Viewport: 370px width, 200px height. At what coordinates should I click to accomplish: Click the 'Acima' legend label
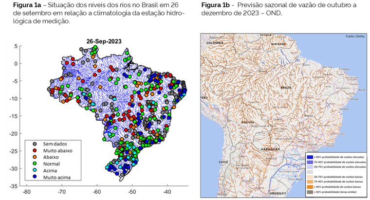tap(50, 170)
